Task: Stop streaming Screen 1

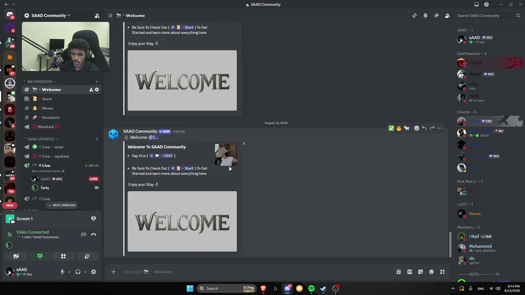Action: click(x=94, y=219)
